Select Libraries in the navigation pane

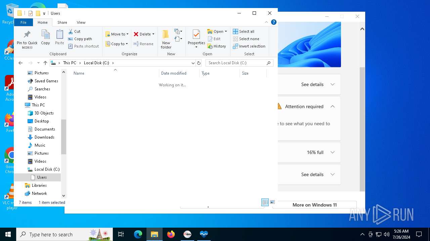point(39,185)
